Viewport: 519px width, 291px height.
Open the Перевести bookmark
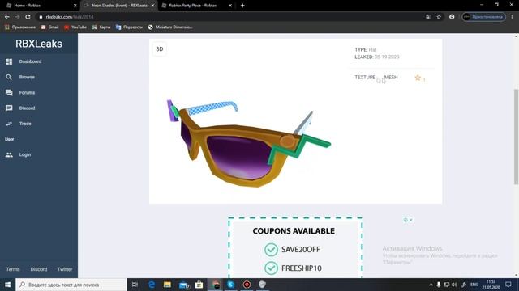[129, 27]
